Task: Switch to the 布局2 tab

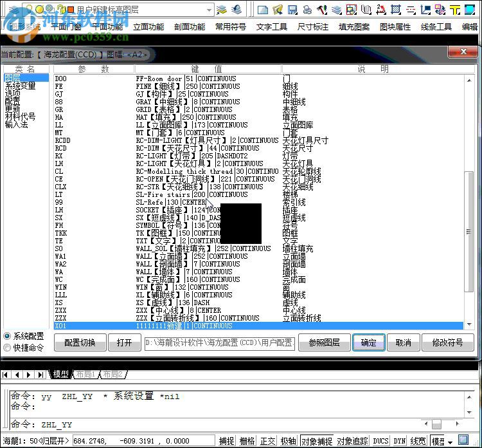Action: [113, 375]
